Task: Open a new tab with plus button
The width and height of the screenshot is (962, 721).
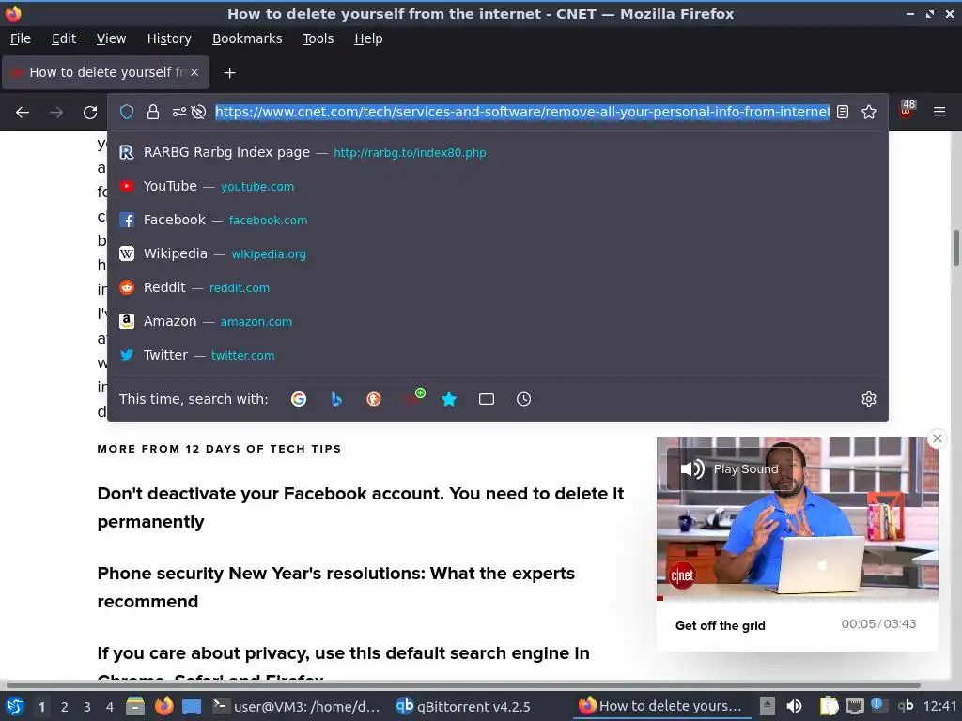Action: tap(229, 73)
